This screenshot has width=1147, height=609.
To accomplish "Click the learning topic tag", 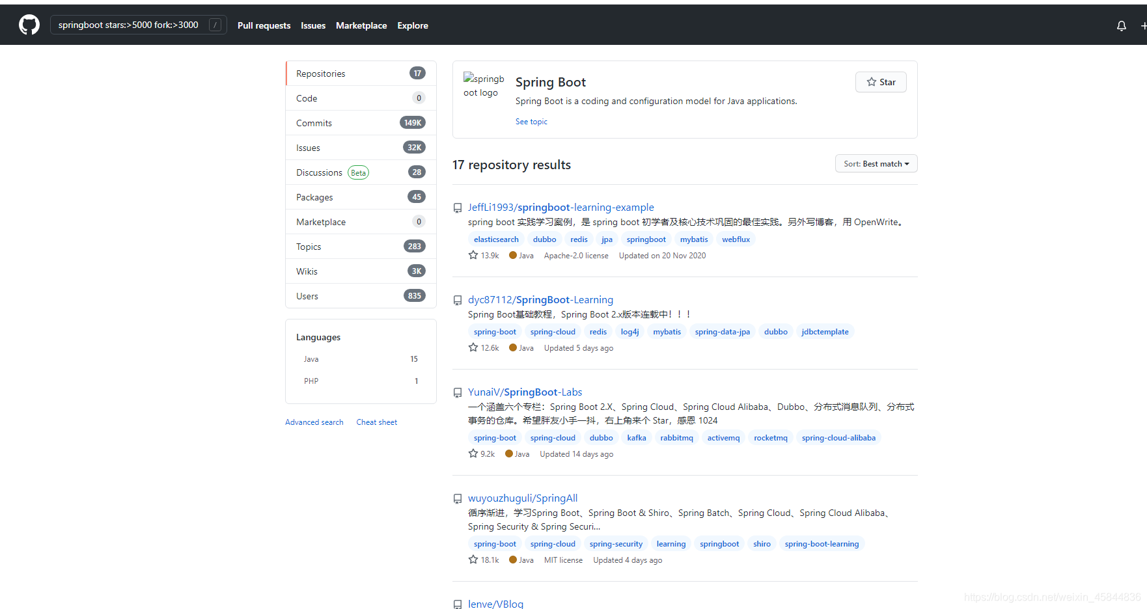I will [670, 544].
